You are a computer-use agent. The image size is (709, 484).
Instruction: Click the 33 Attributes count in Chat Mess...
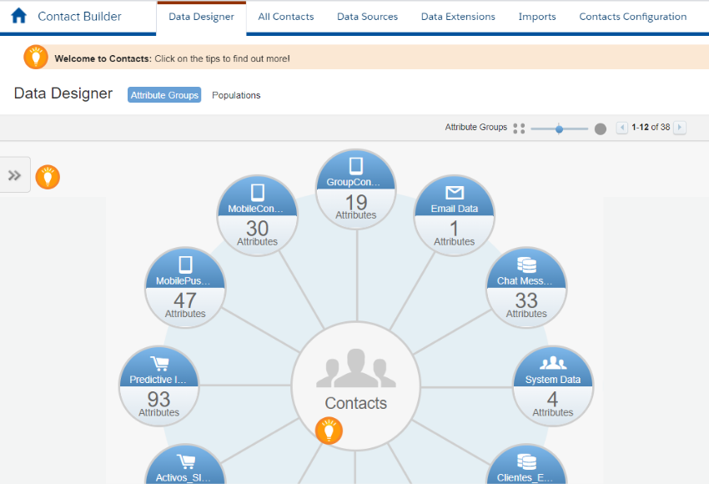(526, 305)
